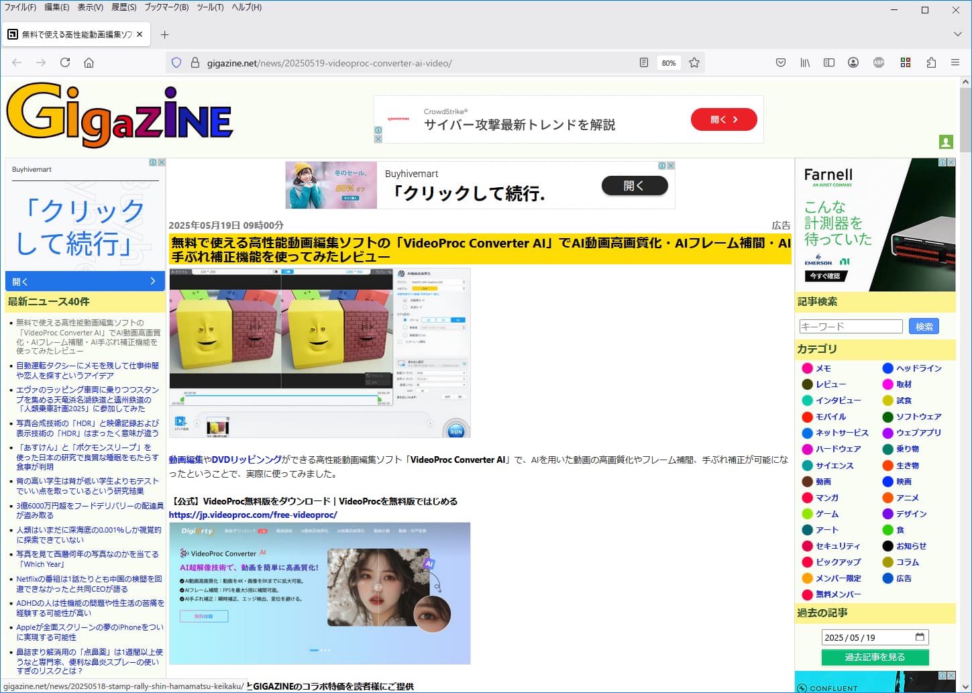972x693 pixels.
Task: Open the 動画編集 link in article
Action: coord(186,460)
